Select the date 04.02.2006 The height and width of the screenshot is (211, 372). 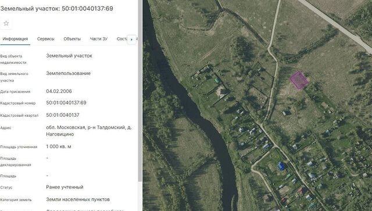coord(59,91)
